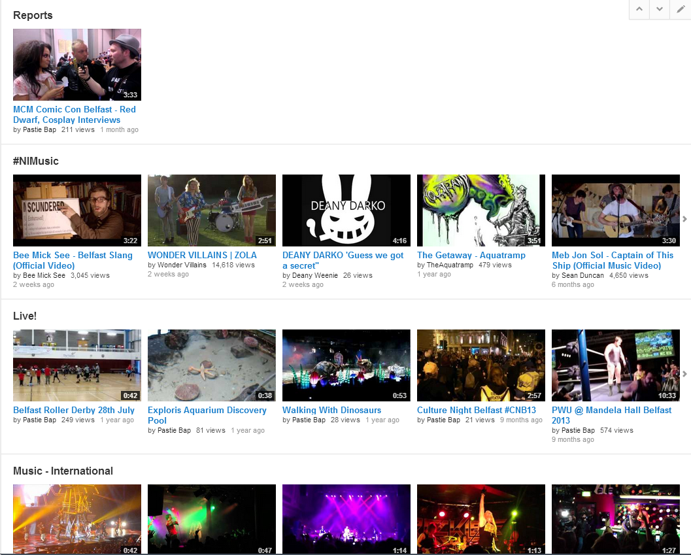Open the Meb Jon Sol Captain of This Ship link
This screenshot has width=691, height=555.
click(x=612, y=260)
